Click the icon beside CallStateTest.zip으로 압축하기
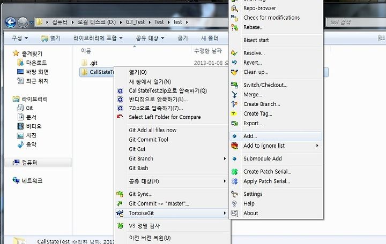 [x=120, y=91]
